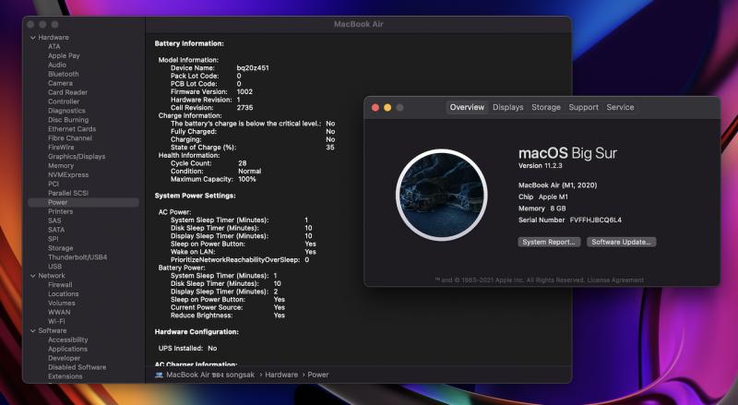Select Locations under Network
The height and width of the screenshot is (405, 738).
click(64, 294)
